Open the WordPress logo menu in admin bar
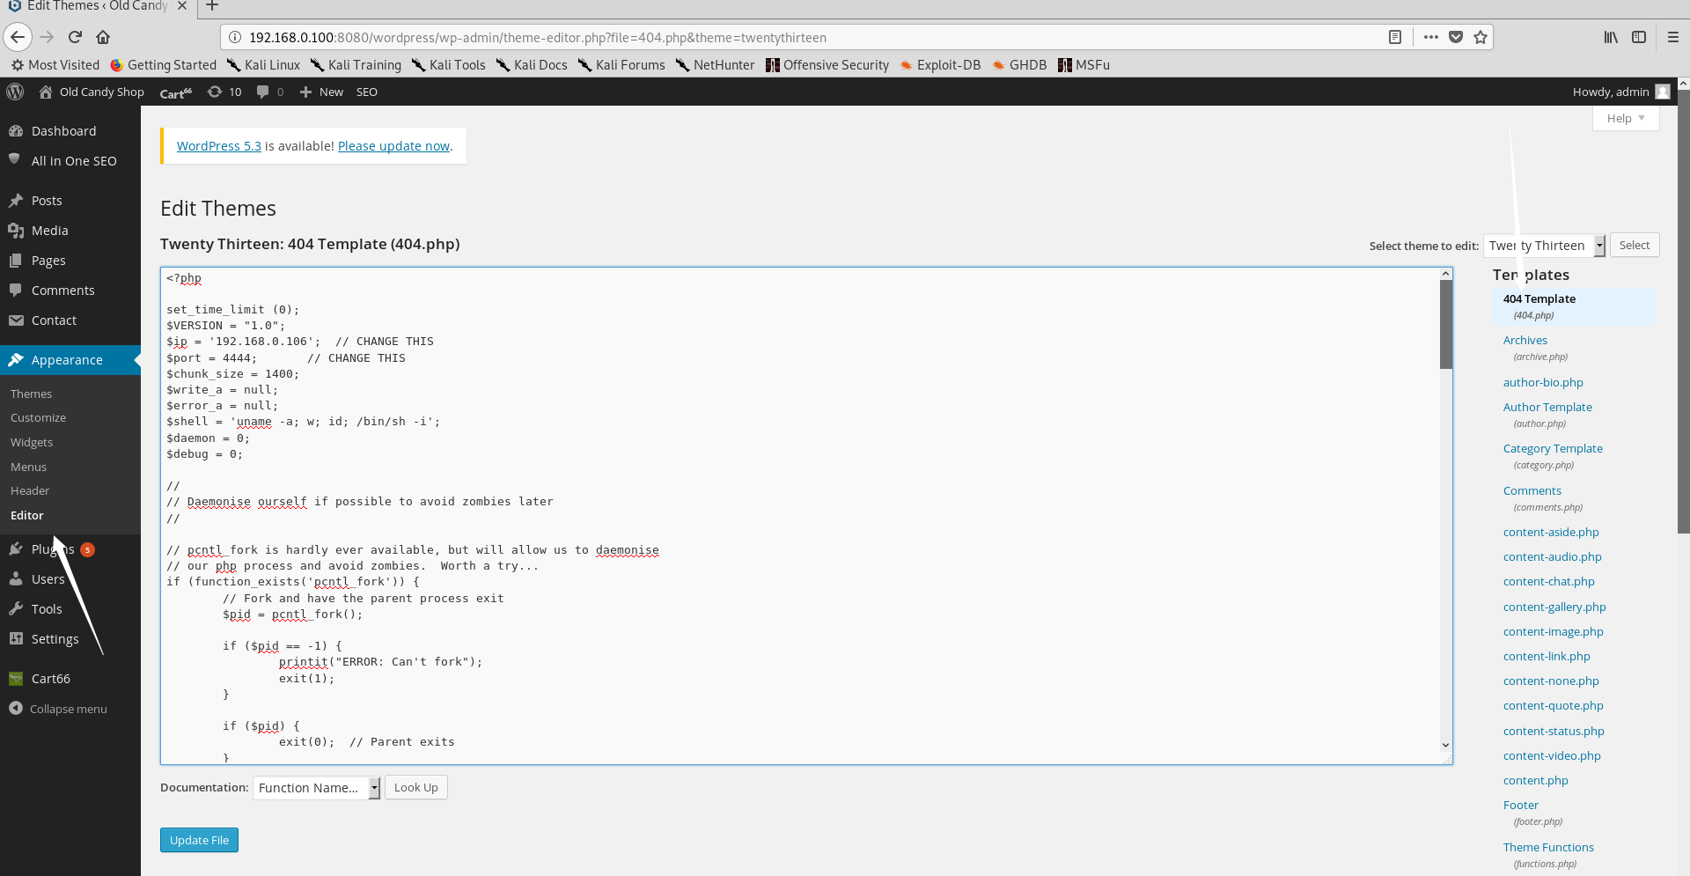The image size is (1690, 876). (x=15, y=92)
